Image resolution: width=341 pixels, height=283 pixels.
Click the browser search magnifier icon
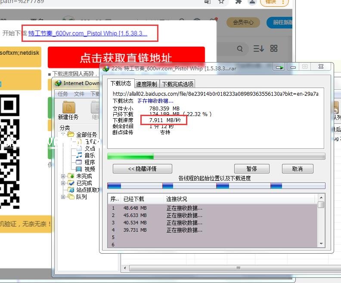point(240,49)
